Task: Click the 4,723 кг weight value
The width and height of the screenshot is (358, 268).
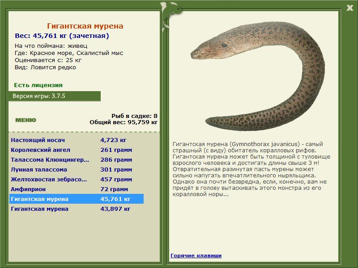Action: pyautogui.click(x=113, y=140)
